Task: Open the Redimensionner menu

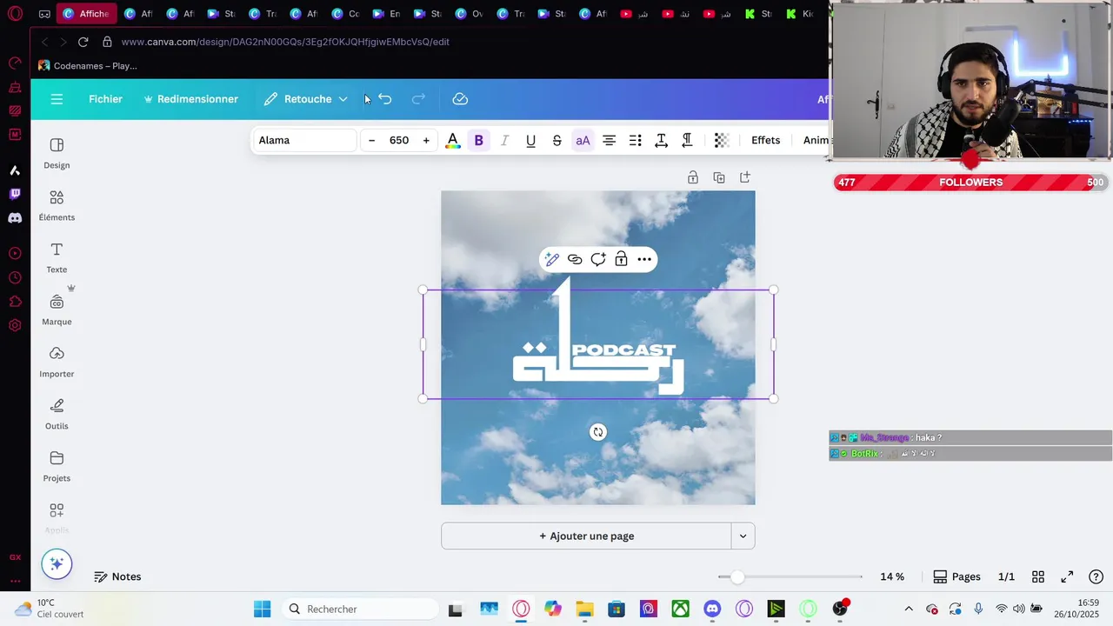Action: [x=190, y=99]
